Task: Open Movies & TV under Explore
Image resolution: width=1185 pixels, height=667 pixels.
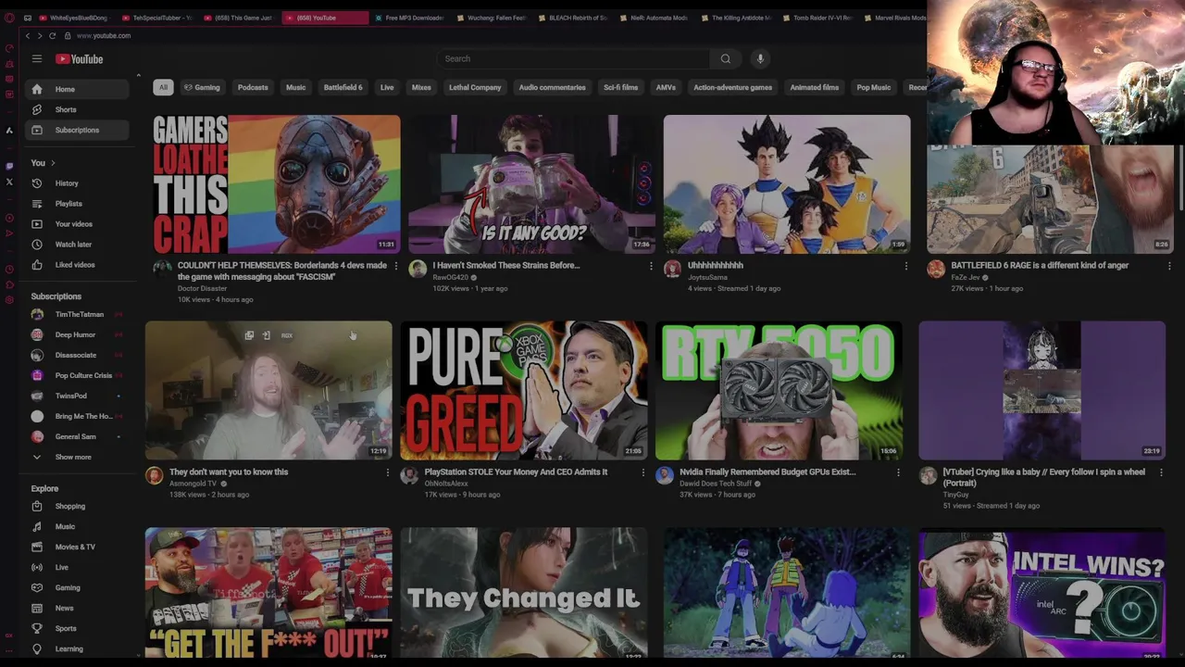Action: tap(78, 547)
